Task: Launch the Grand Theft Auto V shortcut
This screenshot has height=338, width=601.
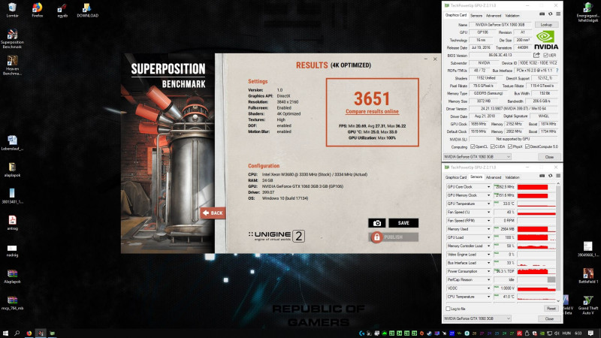Action: (x=588, y=305)
